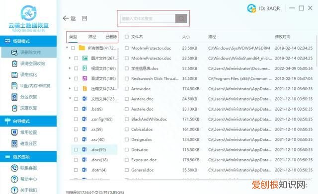Switch to the 路径 tab
The image size is (318, 194).
pos(92,37)
